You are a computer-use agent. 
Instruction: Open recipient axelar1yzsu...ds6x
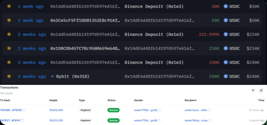point(196,110)
